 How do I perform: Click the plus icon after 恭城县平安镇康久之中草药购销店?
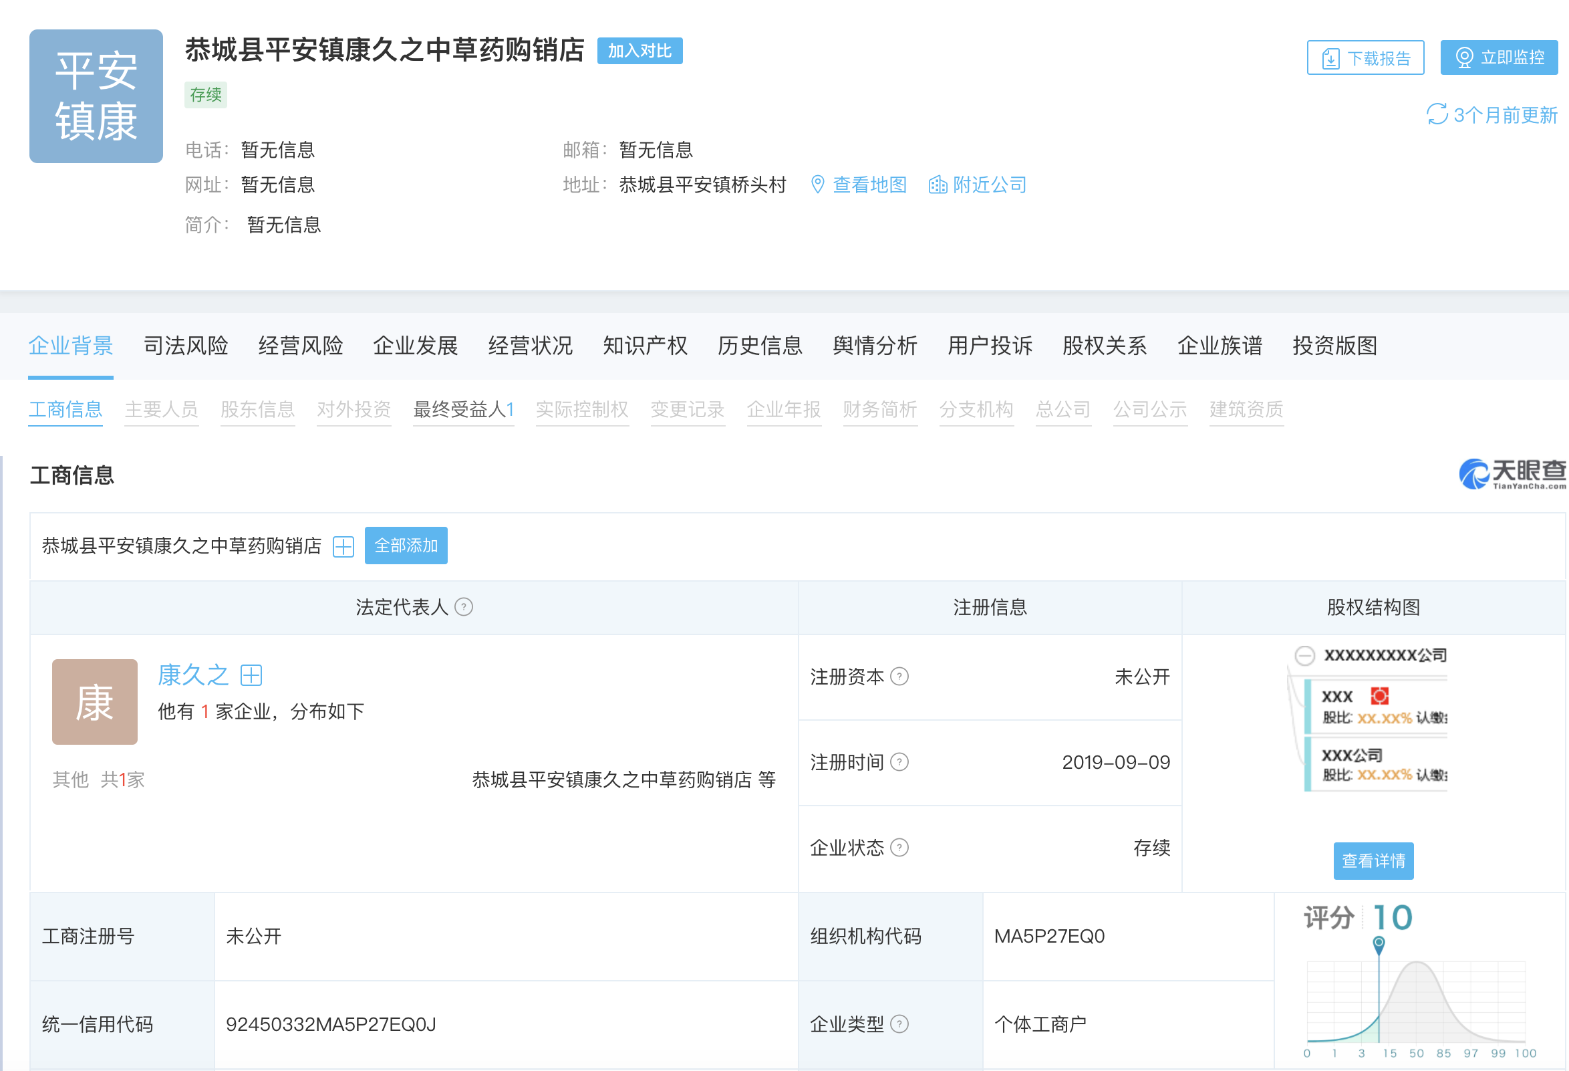343,546
